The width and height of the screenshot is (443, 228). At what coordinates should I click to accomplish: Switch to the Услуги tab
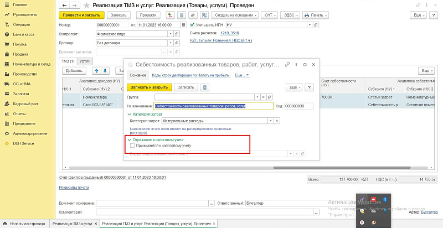pyautogui.click(x=85, y=61)
